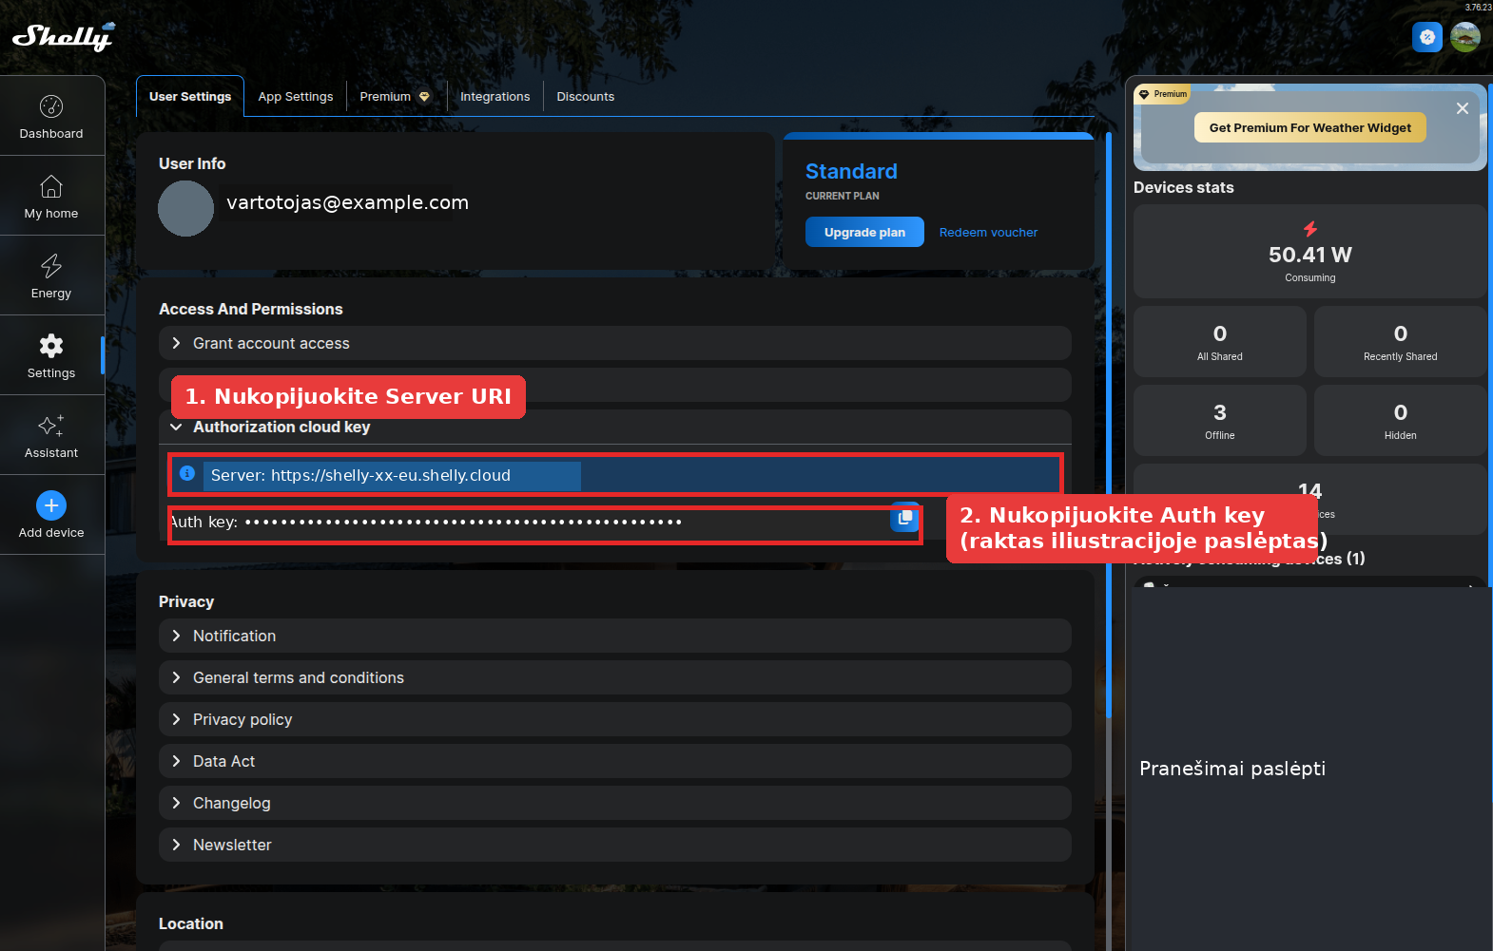Open the Hidden devices stat card
This screenshot has height=951, width=1493.
pos(1400,421)
